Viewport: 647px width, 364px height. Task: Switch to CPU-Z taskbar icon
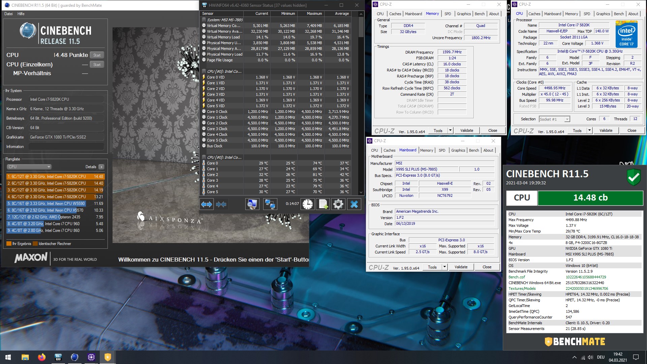(91, 357)
